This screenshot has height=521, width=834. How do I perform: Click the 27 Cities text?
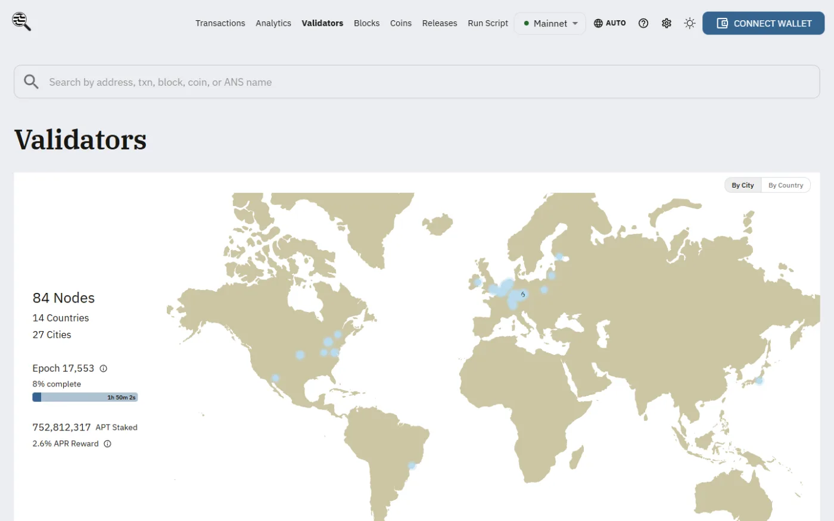coord(52,335)
